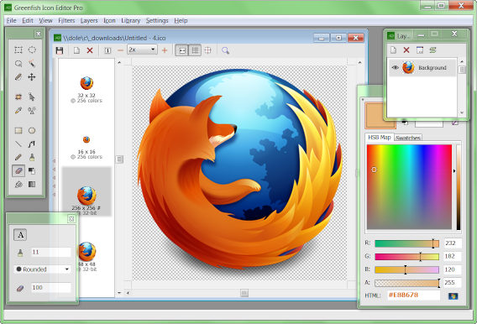Viewport: 477px width, 324px height.
Task: Choose the Magic Wand tool
Action: (x=32, y=64)
